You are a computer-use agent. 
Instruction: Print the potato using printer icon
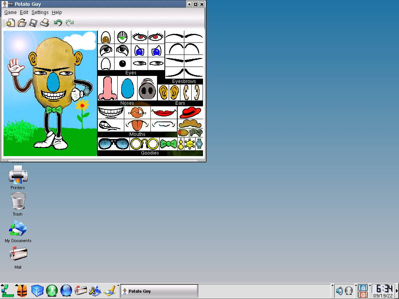coord(44,23)
